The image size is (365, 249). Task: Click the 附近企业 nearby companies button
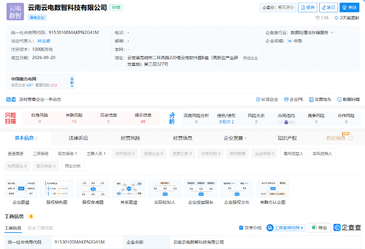[250, 58]
